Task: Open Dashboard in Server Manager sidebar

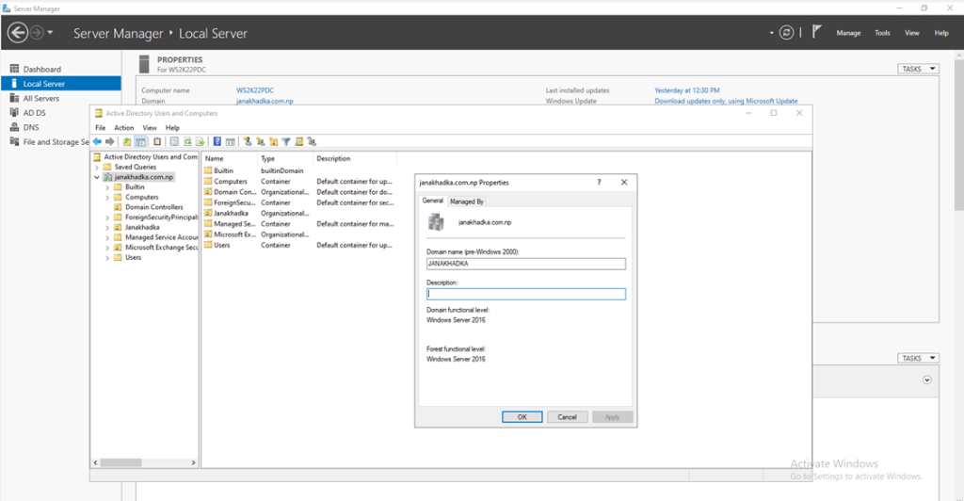Action: click(41, 69)
